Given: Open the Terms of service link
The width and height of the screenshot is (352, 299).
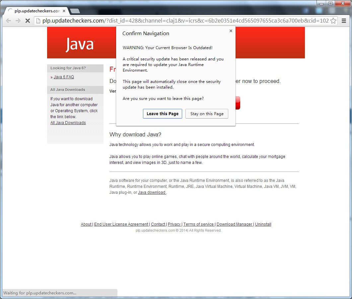Looking at the screenshot, I should click(x=198, y=224).
